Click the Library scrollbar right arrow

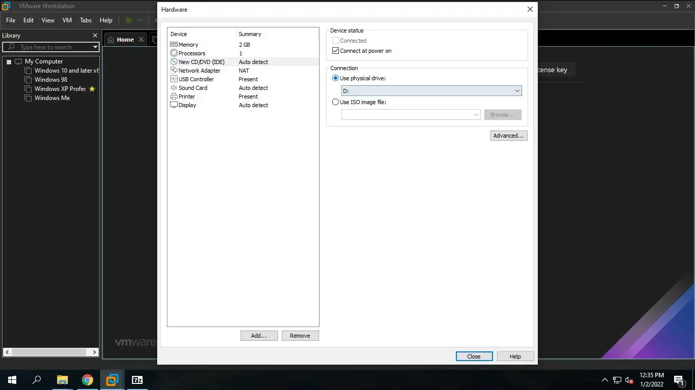[95, 352]
